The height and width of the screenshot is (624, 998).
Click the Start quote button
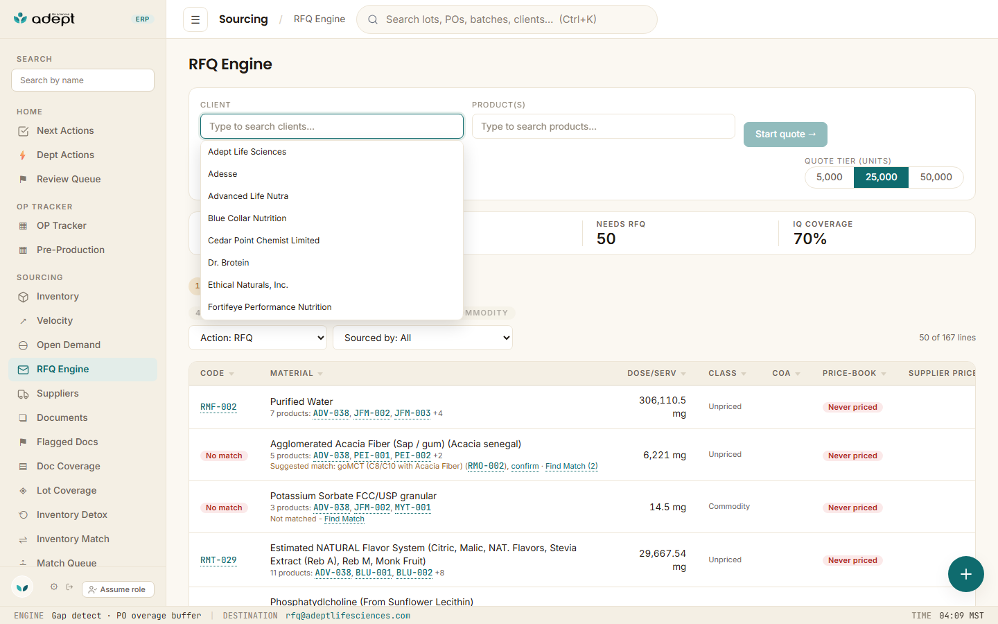tap(785, 135)
